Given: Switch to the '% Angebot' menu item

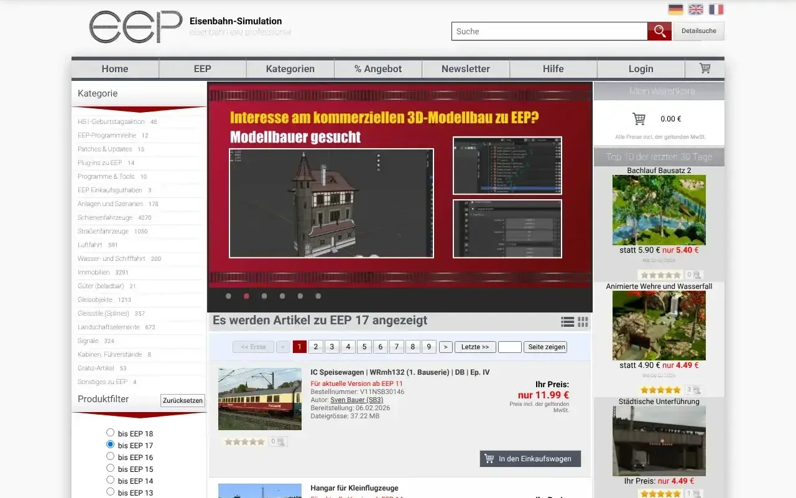Looking at the screenshot, I should click(377, 68).
